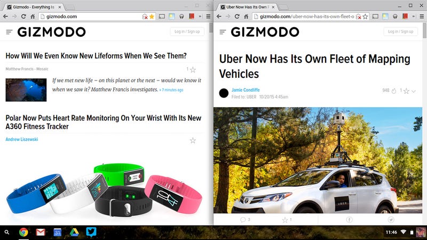Screen dimensions: 427x240
Task: Expand the chevron next to Uber article star
Action: pos(414,91)
